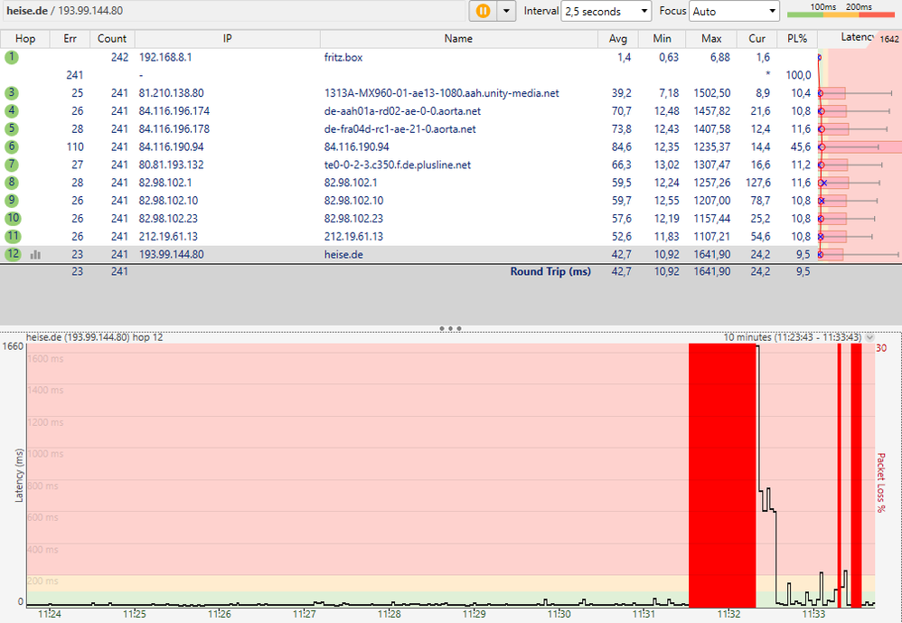The image size is (902, 623).
Task: Click the 1660 latency scale value
Action: pyautogui.click(x=13, y=346)
